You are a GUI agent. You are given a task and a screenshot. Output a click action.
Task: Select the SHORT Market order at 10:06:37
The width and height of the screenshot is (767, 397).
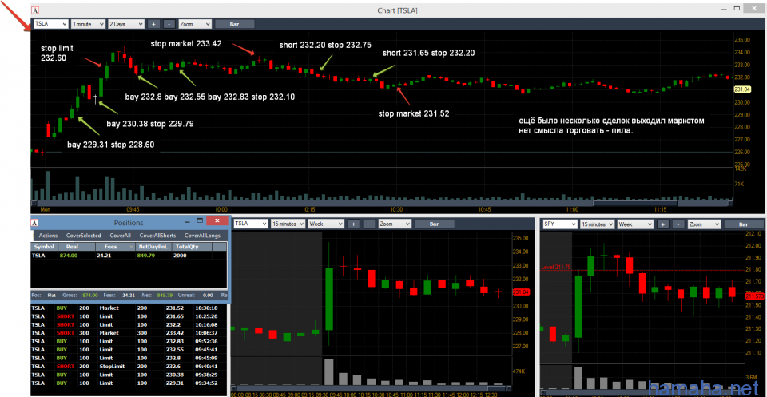(129, 333)
